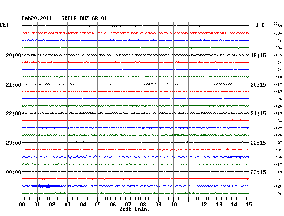The height and width of the screenshot is (216, 284).
Task: Click the 20:15 UTC time label
Action: (x=258, y=85)
